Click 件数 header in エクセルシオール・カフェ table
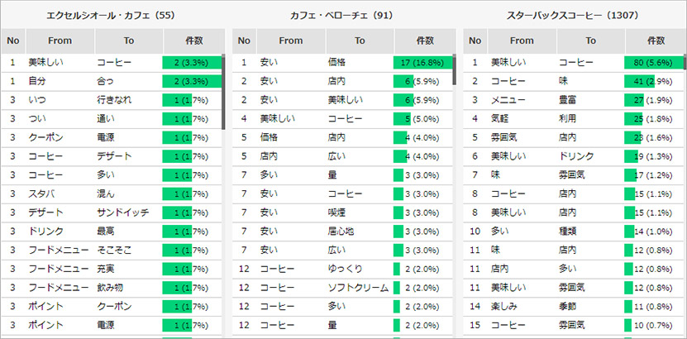 pyautogui.click(x=194, y=41)
